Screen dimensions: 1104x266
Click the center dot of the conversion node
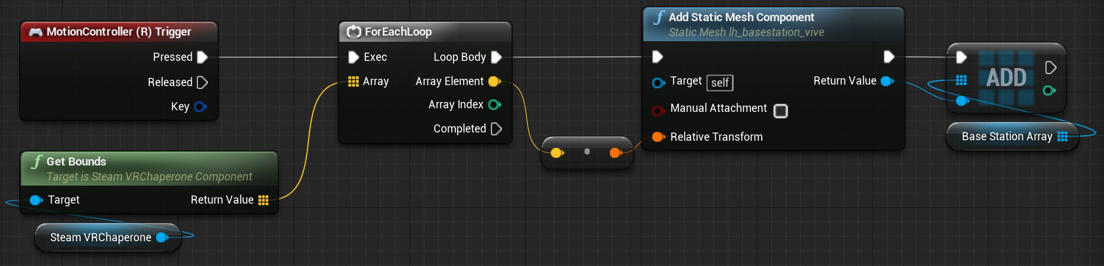click(587, 152)
